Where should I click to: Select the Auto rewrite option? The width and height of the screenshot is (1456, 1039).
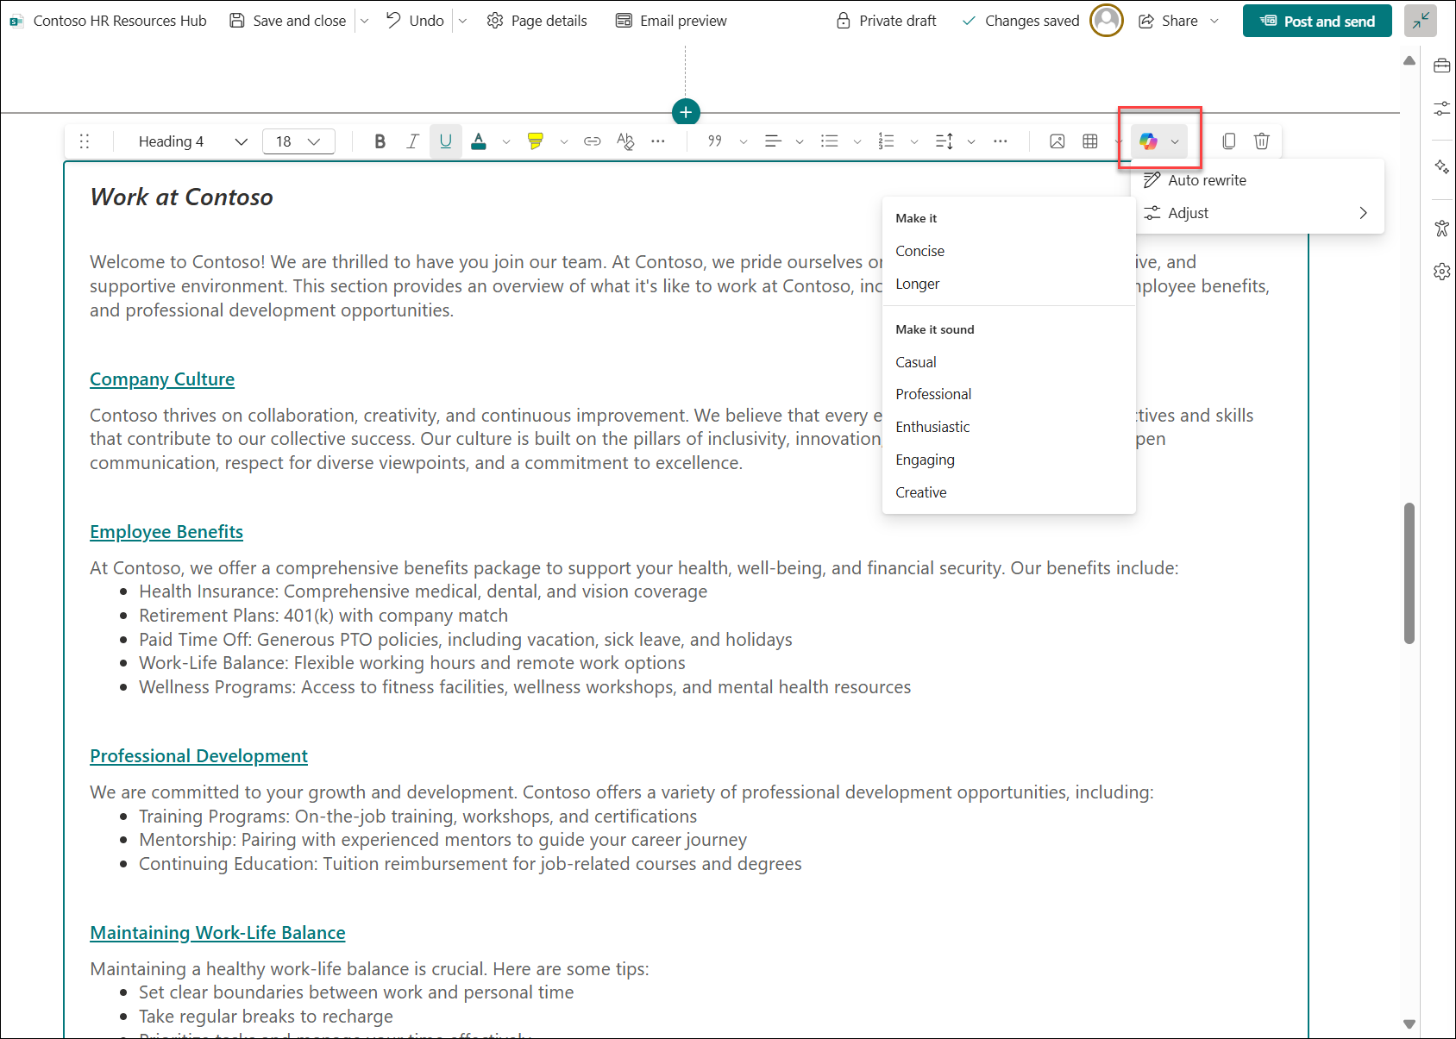(1205, 179)
